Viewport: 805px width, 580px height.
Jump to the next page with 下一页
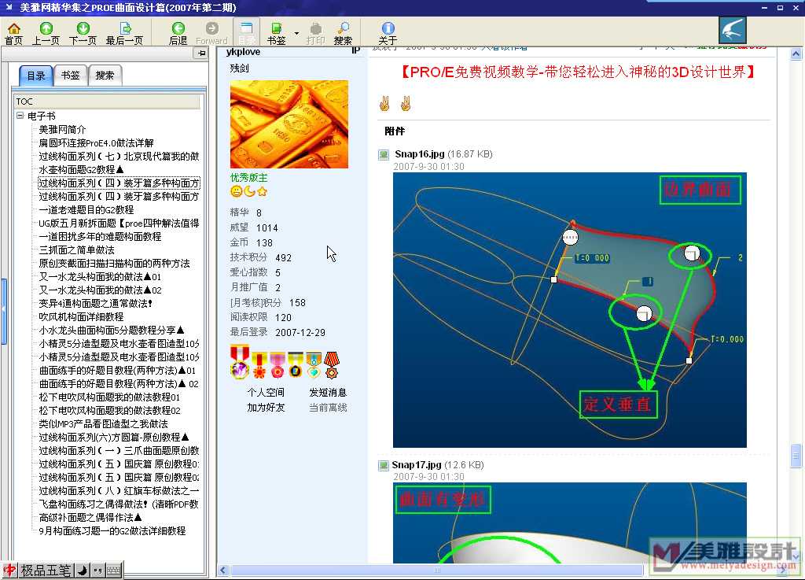[83, 33]
